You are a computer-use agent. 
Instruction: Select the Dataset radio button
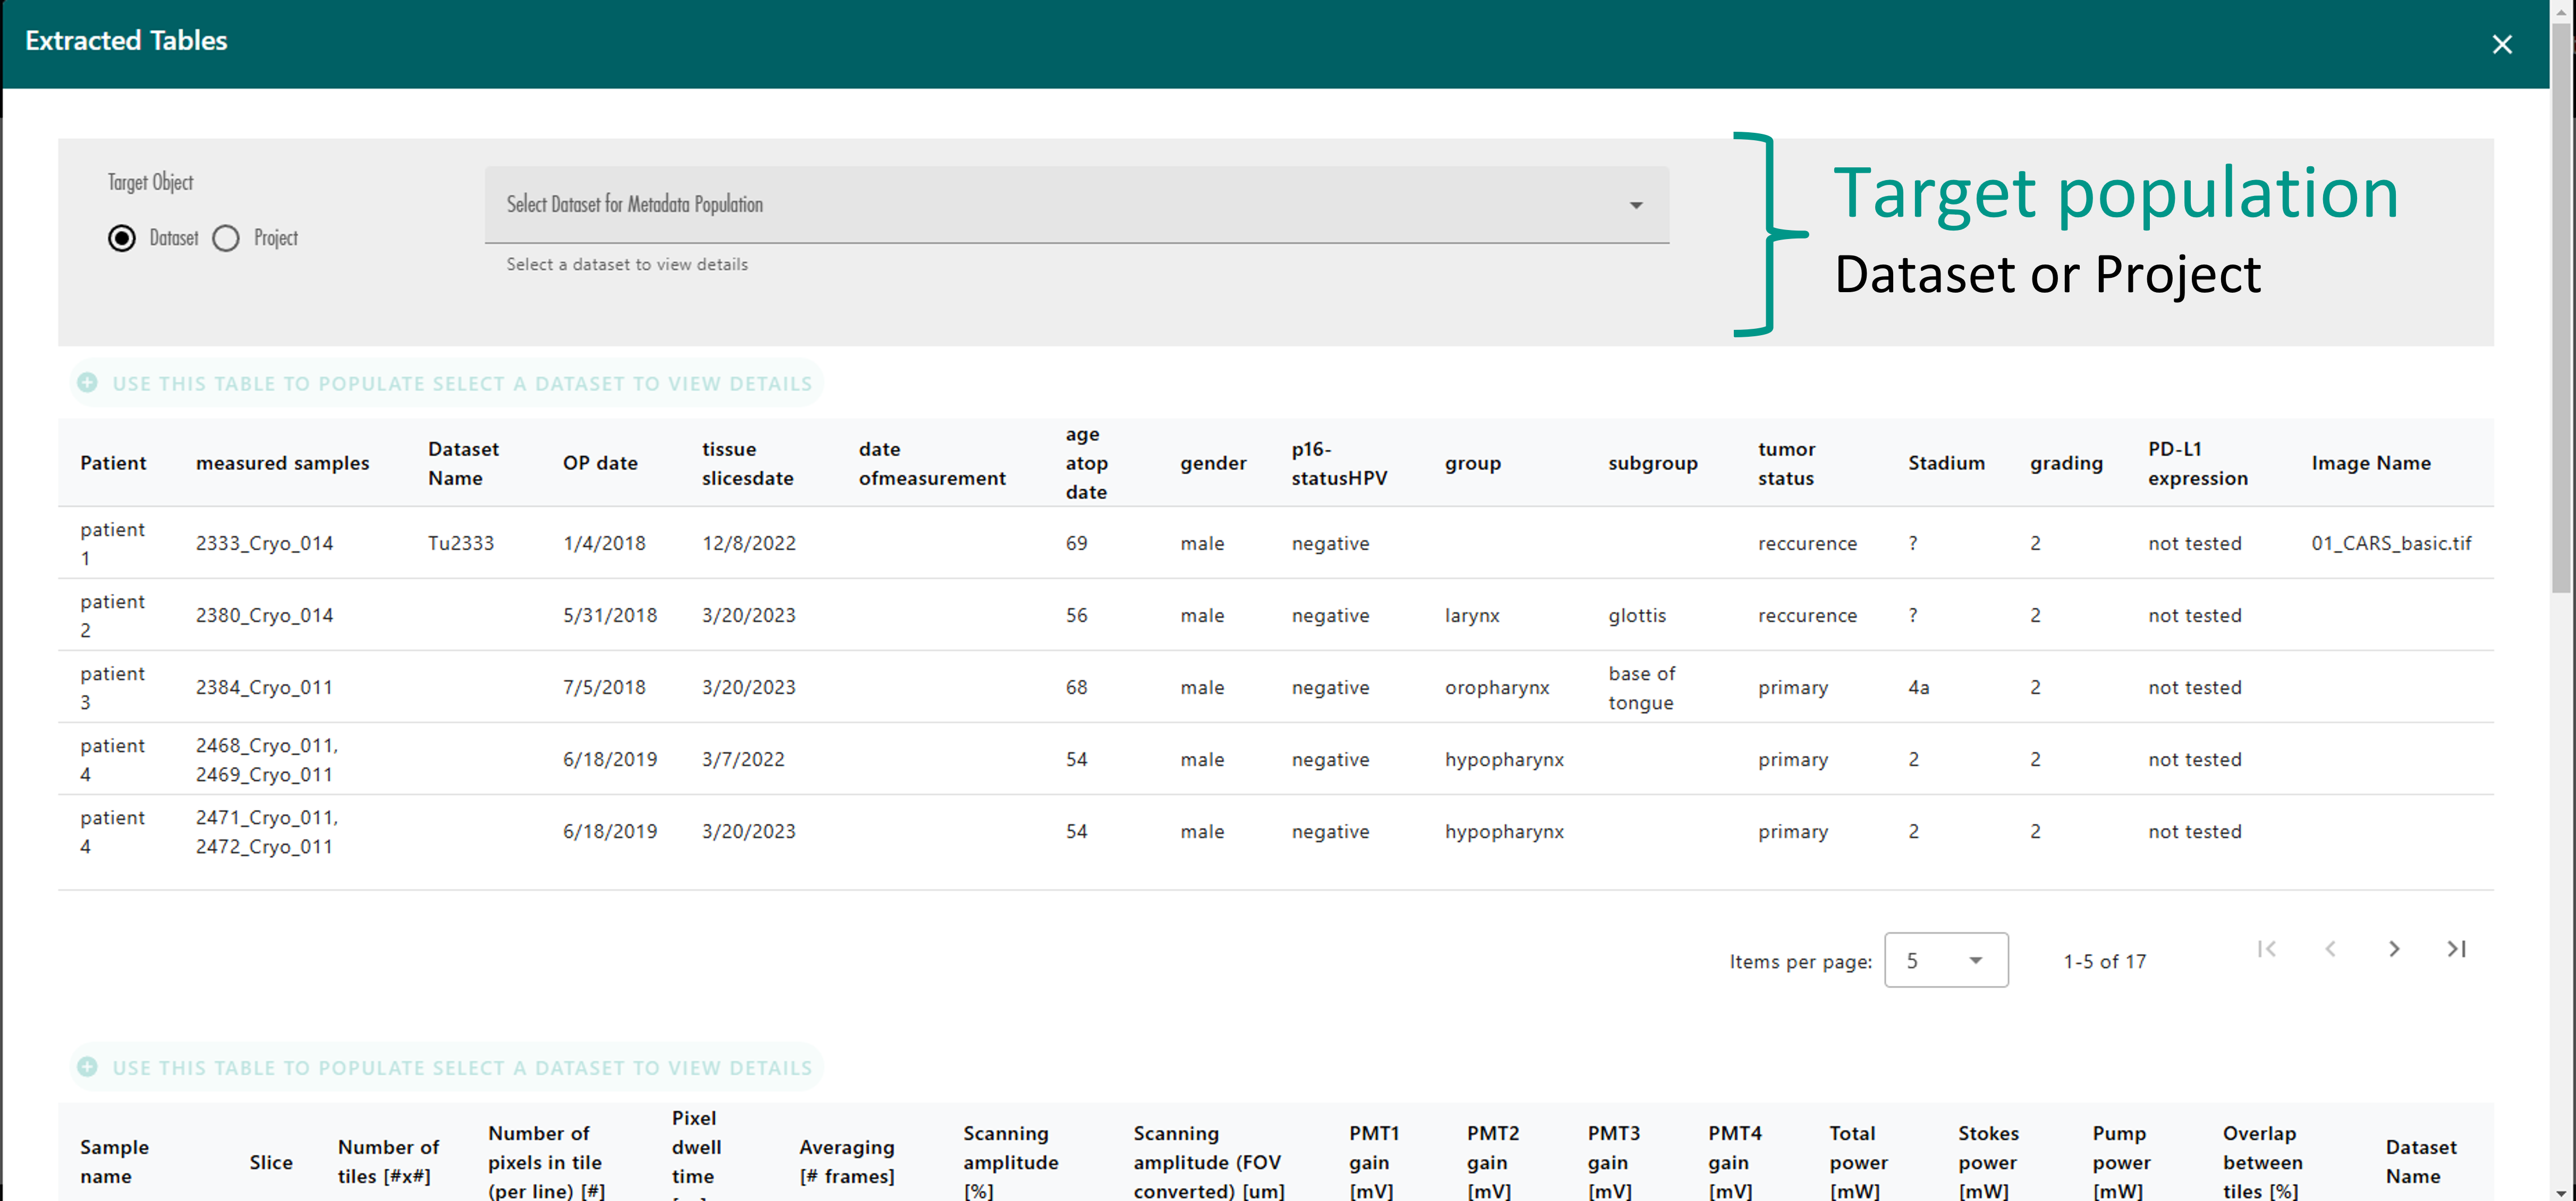(122, 238)
